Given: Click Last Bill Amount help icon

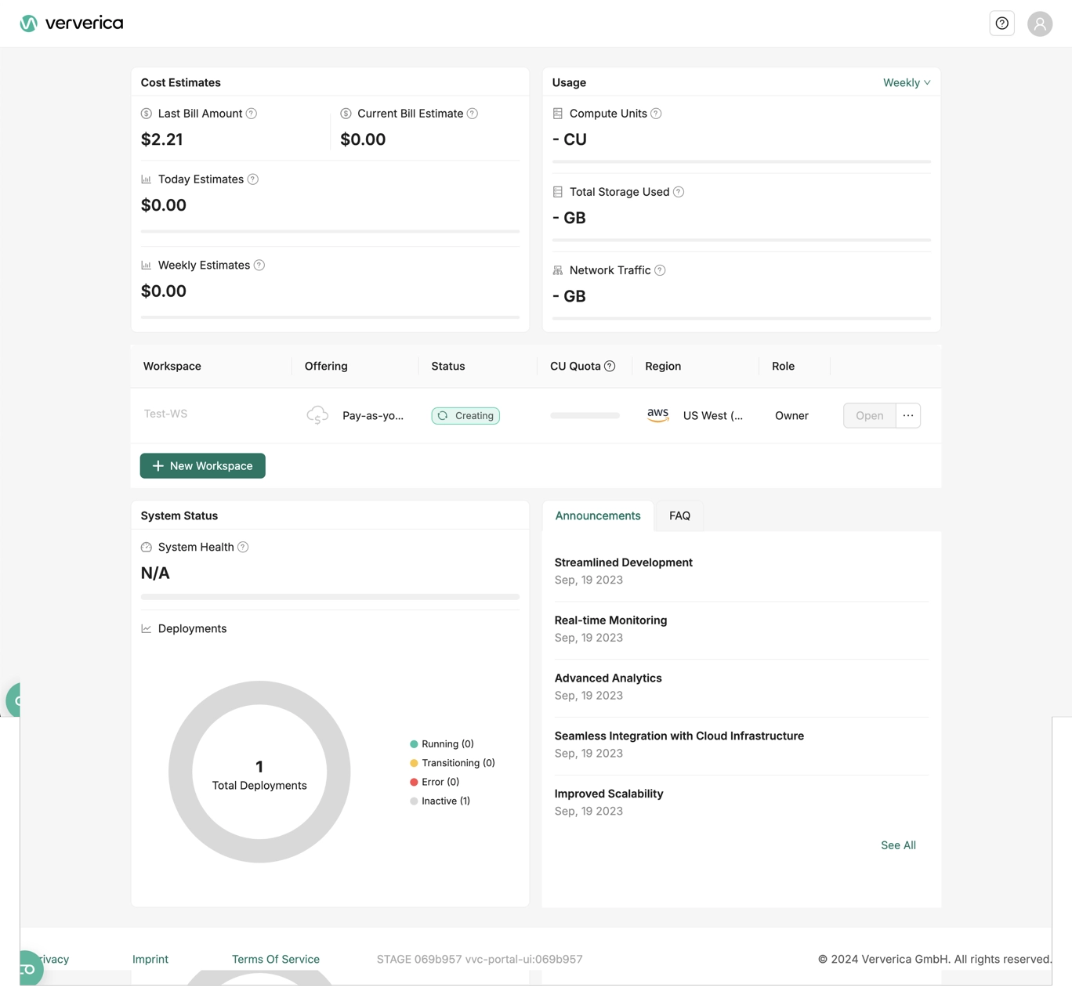Looking at the screenshot, I should point(252,114).
